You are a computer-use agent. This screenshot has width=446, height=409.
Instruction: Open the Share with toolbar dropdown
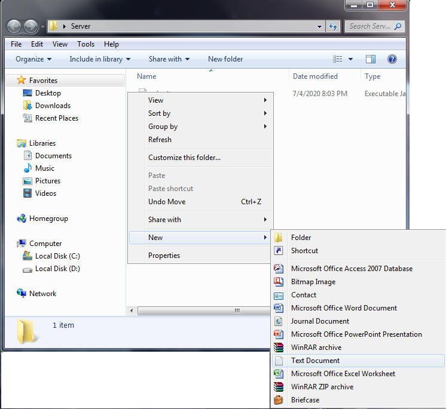(169, 59)
